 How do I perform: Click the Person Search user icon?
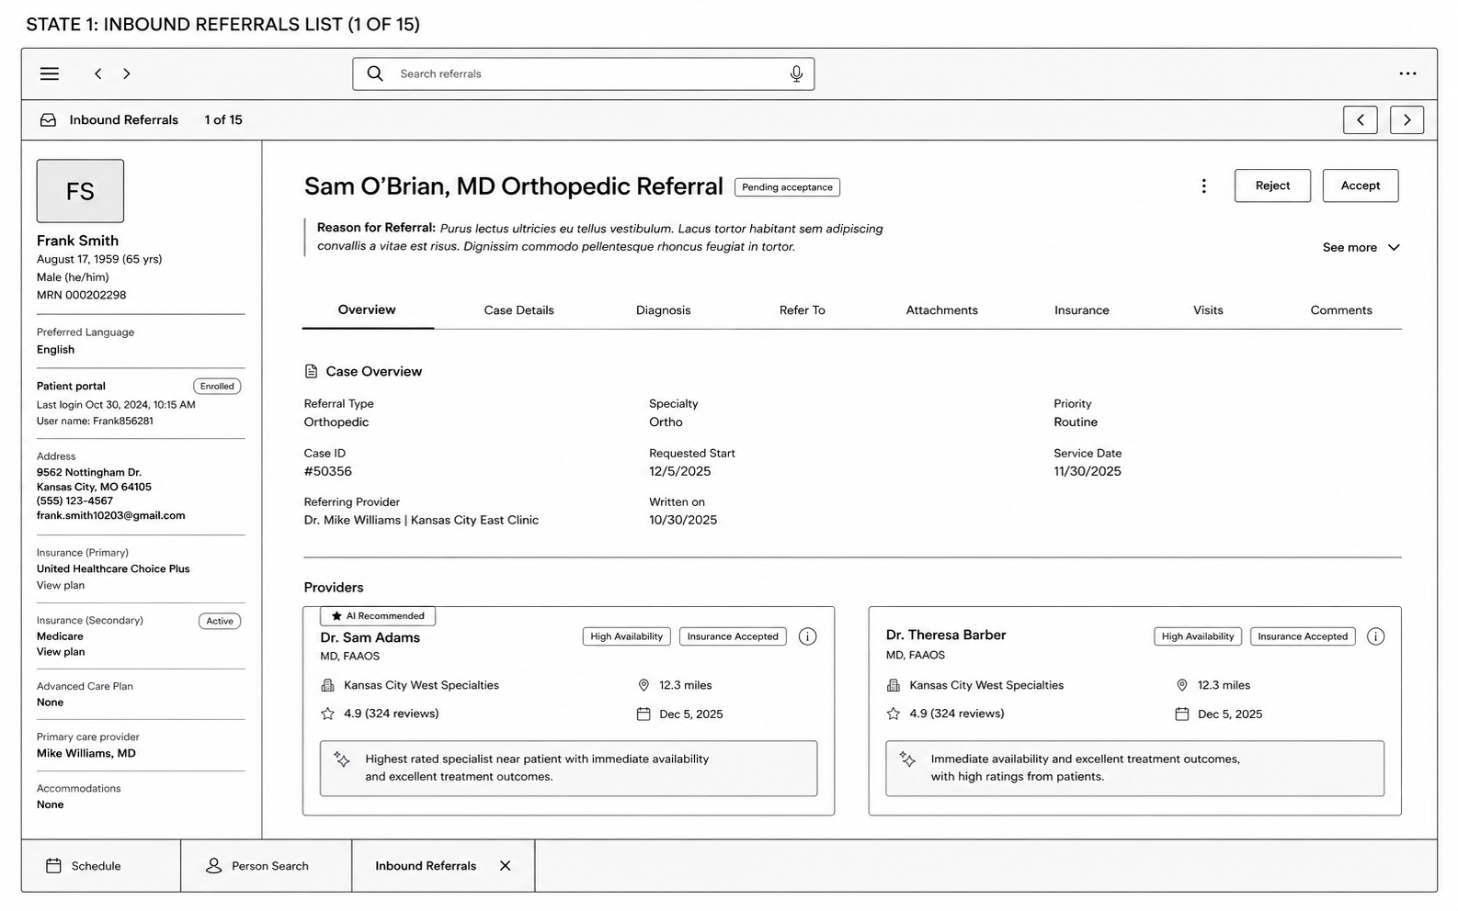point(213,866)
